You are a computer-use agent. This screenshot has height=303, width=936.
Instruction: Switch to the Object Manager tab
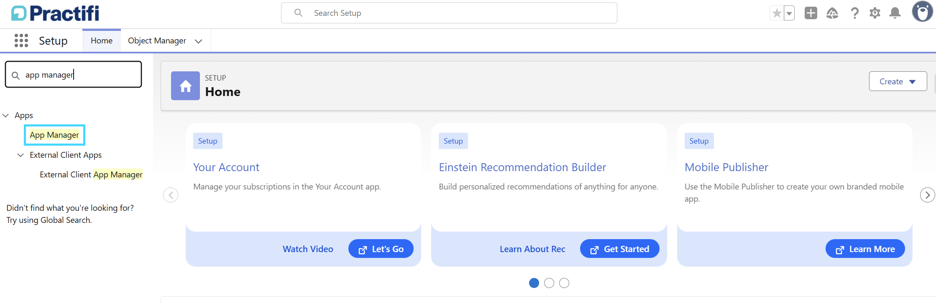pyautogui.click(x=157, y=40)
